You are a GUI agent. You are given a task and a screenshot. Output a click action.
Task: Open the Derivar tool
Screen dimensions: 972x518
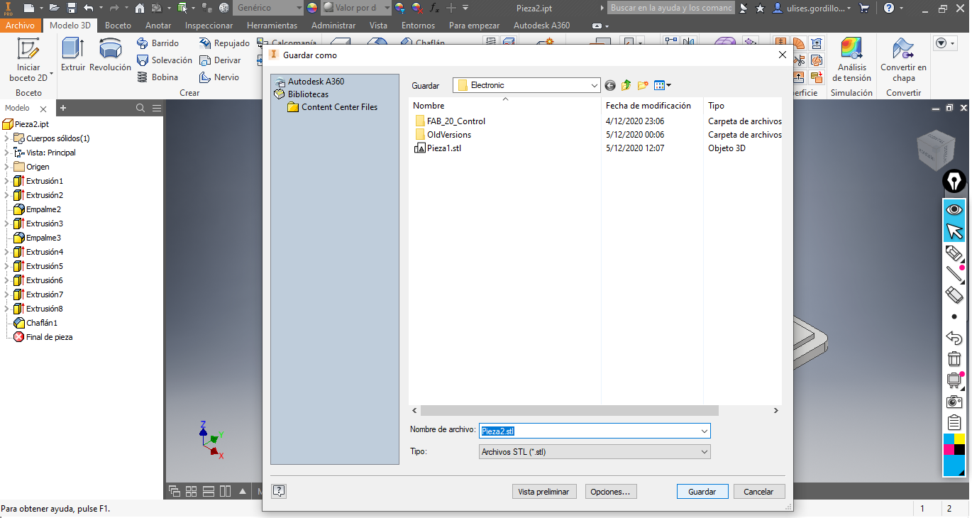tap(220, 60)
